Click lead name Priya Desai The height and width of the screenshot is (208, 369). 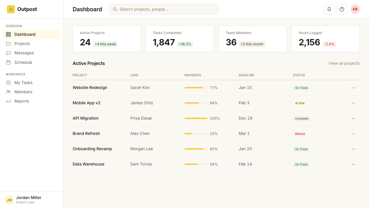click(x=141, y=118)
